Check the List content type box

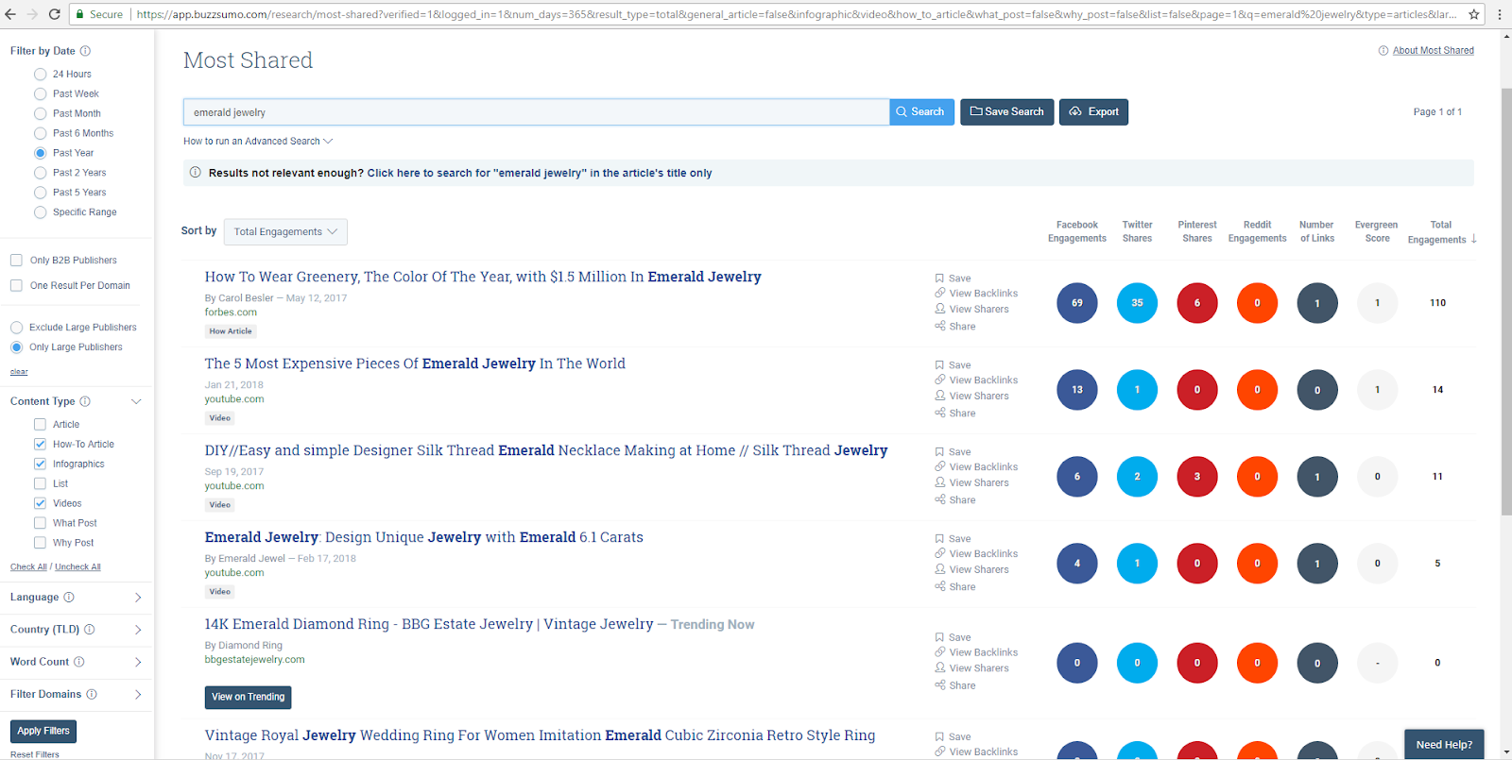click(x=40, y=484)
